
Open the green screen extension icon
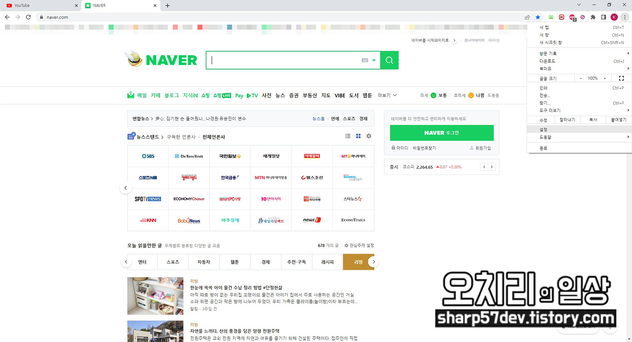551,17
